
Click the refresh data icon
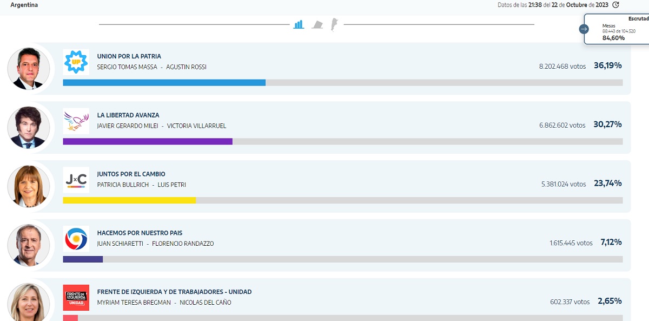tap(615, 5)
